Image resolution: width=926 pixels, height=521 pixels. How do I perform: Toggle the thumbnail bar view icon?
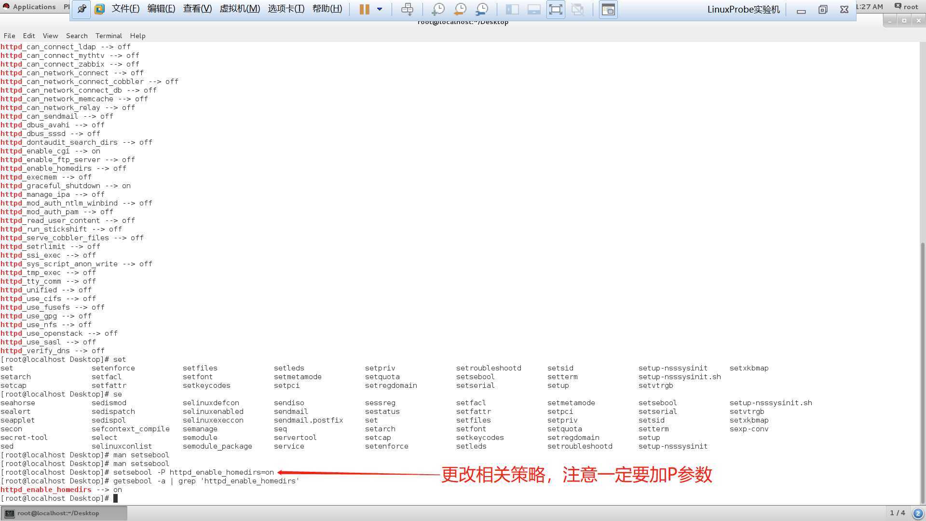coord(534,9)
